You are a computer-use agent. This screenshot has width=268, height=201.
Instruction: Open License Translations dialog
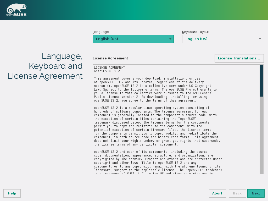click(239, 58)
